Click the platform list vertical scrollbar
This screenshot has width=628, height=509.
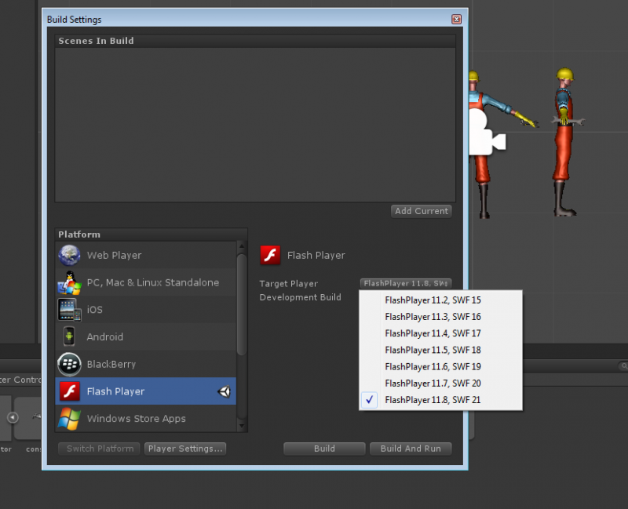point(242,306)
